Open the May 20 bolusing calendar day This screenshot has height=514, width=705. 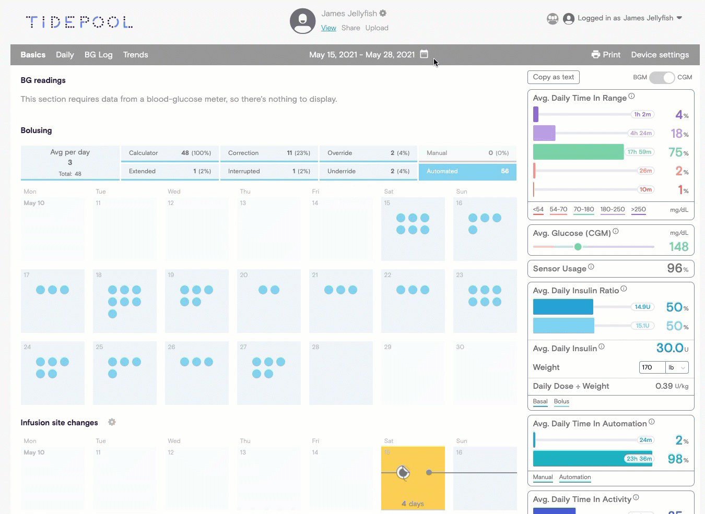[269, 301]
